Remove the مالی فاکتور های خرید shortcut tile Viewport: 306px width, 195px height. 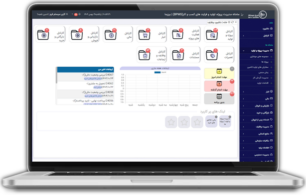click(216, 117)
